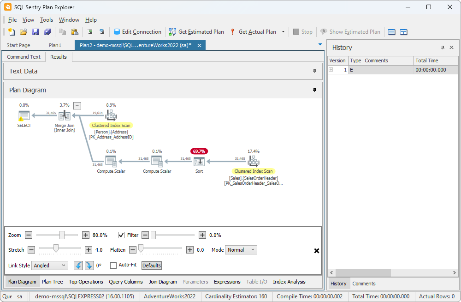Increase Zoom with the plus button
Screen dimensions: 461x302
[x=86, y=235]
